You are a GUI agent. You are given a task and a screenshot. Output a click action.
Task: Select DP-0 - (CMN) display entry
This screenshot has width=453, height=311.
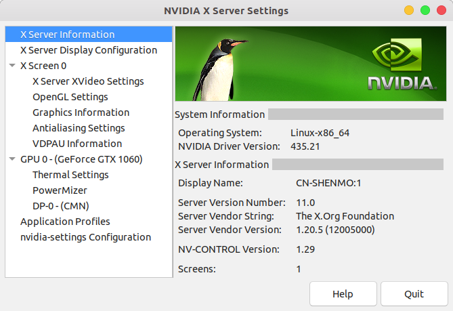point(89,206)
